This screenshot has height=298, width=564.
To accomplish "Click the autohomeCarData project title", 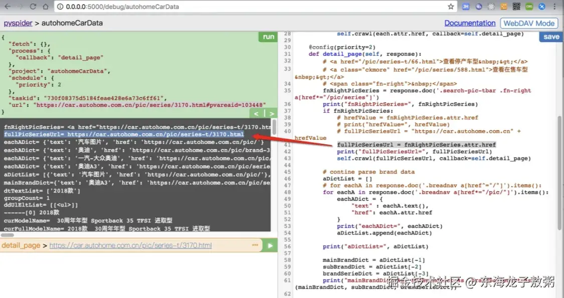I will 72,23.
